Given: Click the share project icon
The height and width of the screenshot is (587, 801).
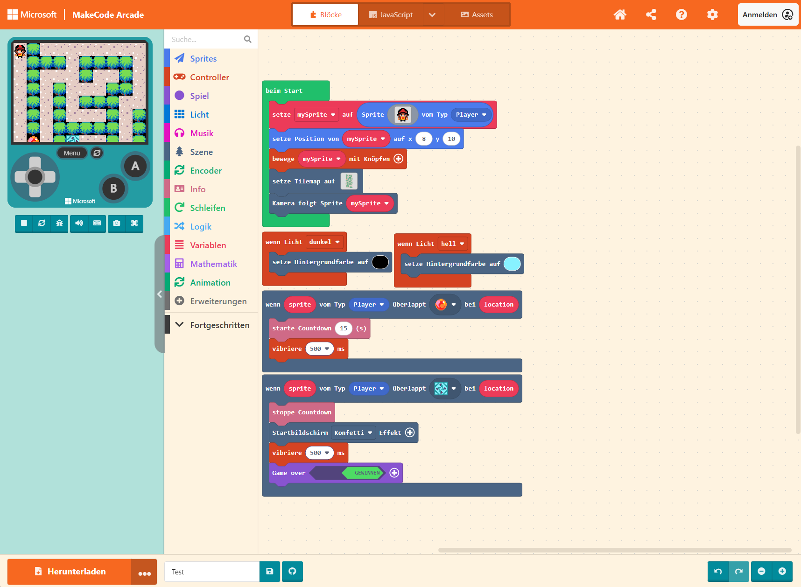Looking at the screenshot, I should click(x=651, y=15).
